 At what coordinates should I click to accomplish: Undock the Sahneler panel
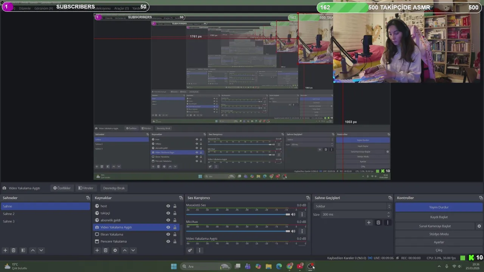click(x=88, y=198)
